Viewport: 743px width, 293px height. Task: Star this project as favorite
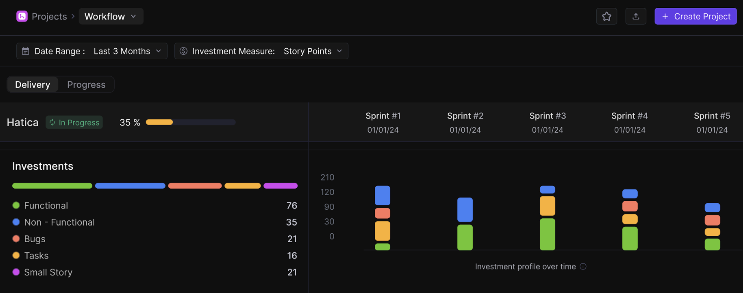(x=606, y=16)
